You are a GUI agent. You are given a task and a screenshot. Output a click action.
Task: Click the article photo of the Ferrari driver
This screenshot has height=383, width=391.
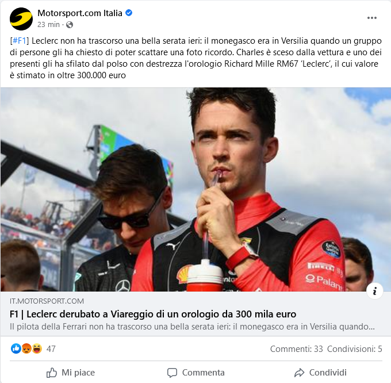[195, 189]
